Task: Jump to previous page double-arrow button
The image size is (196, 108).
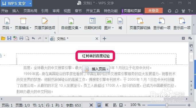Action: click(191, 86)
